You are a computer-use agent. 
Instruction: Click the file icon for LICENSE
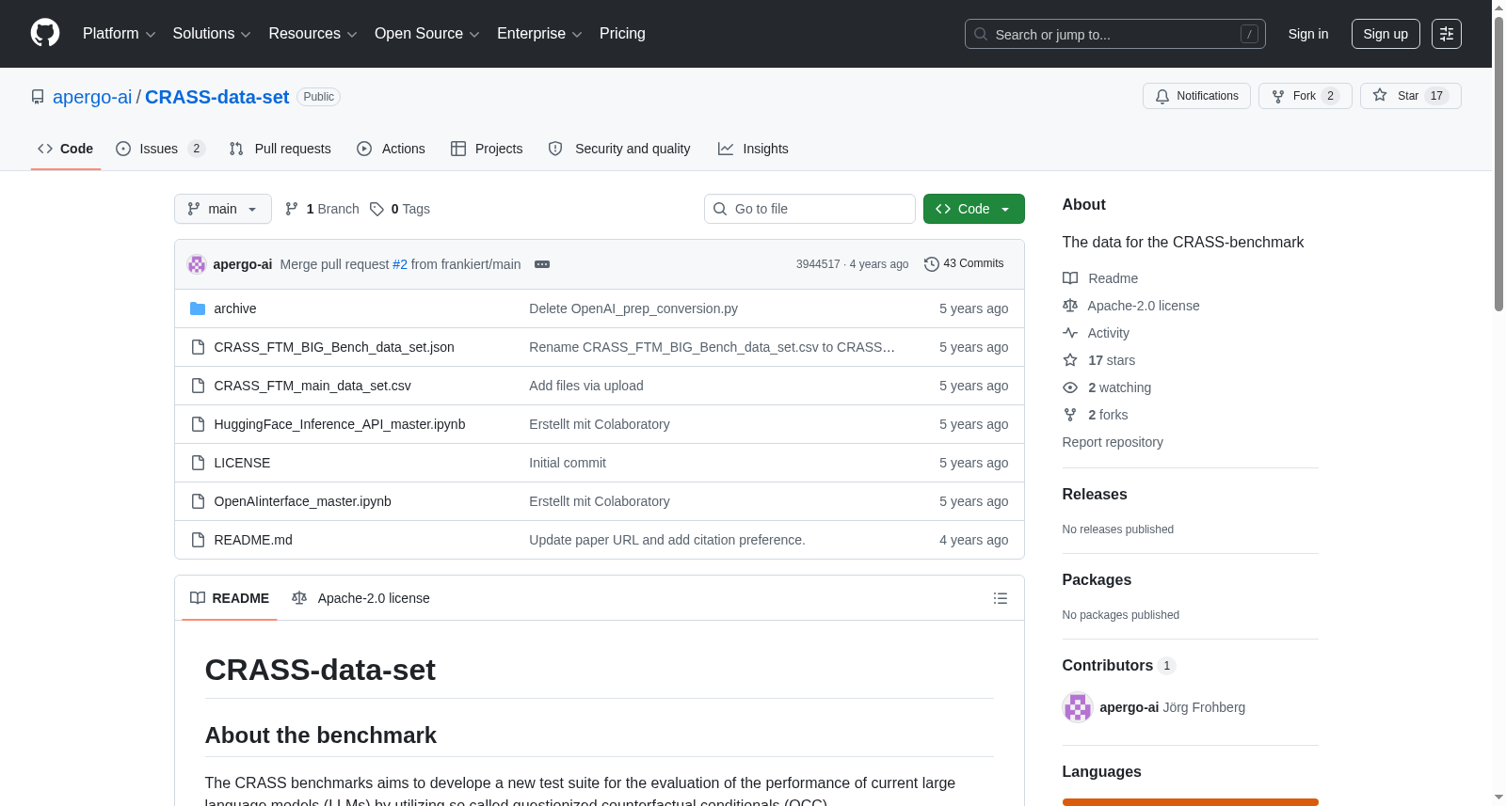click(198, 463)
